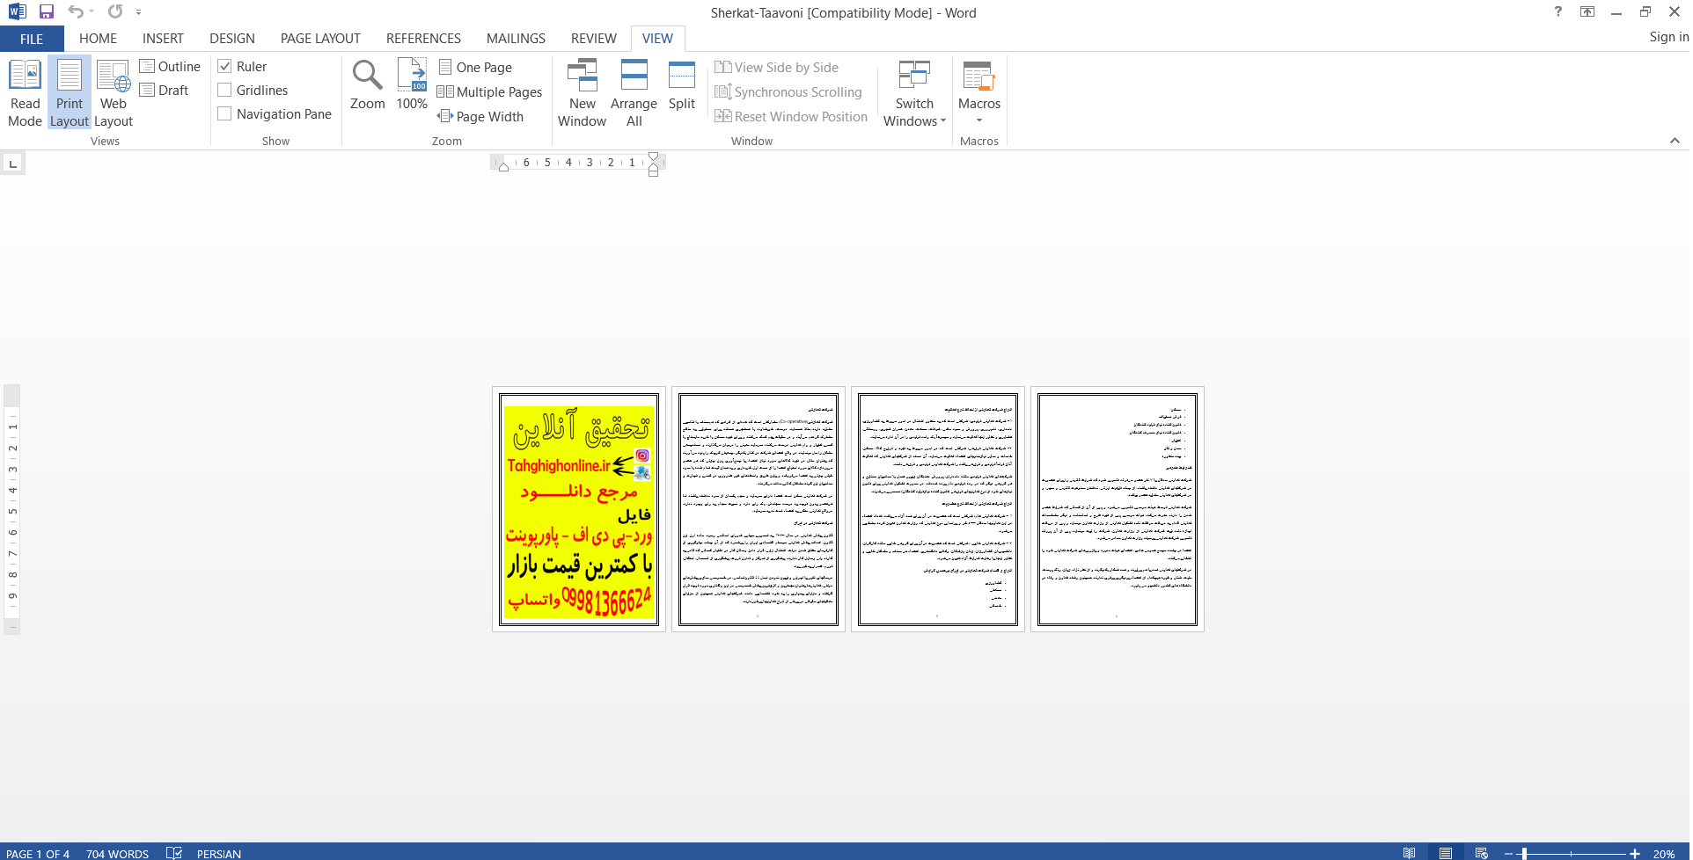Open the DESIGN tab
Viewport: 1693px width, 860px height.
pyautogui.click(x=232, y=39)
